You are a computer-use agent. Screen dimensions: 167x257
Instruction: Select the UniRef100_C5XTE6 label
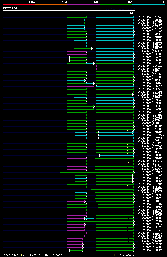click(150, 172)
